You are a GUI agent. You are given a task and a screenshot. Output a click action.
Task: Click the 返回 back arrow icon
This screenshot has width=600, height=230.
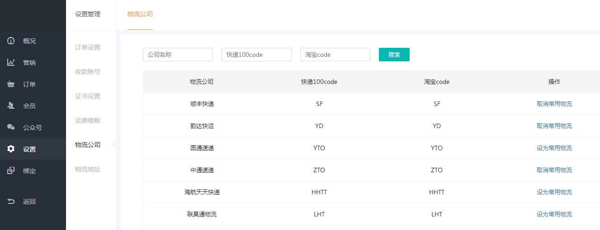click(x=11, y=202)
